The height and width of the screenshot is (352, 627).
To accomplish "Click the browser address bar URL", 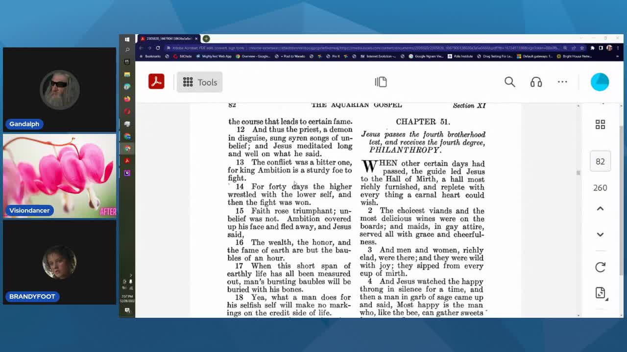I will pyautogui.click(x=362, y=48).
